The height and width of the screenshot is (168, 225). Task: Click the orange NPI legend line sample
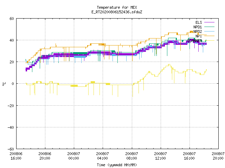point(209,36)
